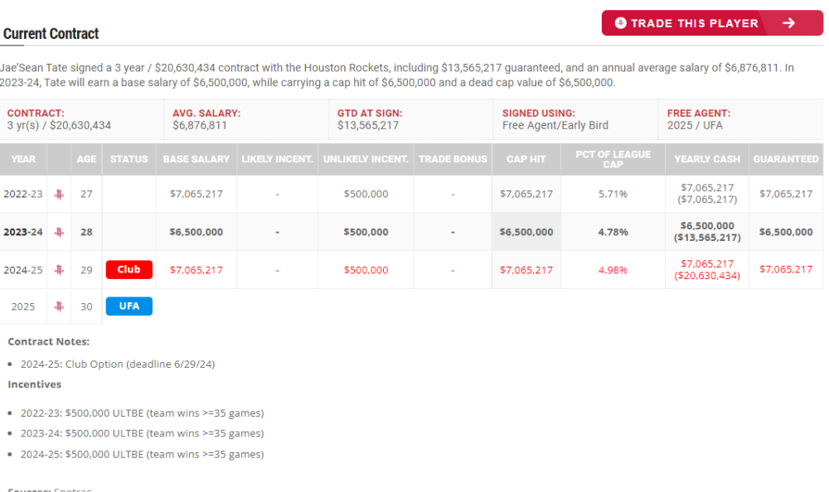
Task: Click the Unlikely Incent. column header
Action: click(366, 159)
